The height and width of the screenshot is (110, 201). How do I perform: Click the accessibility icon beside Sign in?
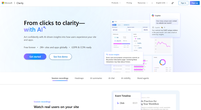173,3
